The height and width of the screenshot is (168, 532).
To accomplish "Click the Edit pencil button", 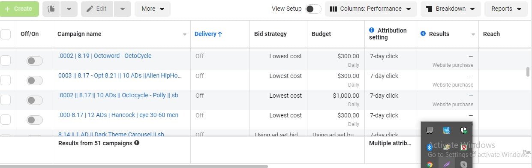I will click(x=97, y=9).
